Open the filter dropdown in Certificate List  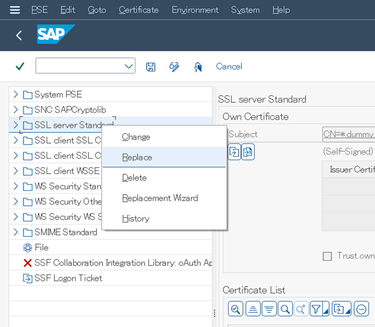click(x=319, y=309)
